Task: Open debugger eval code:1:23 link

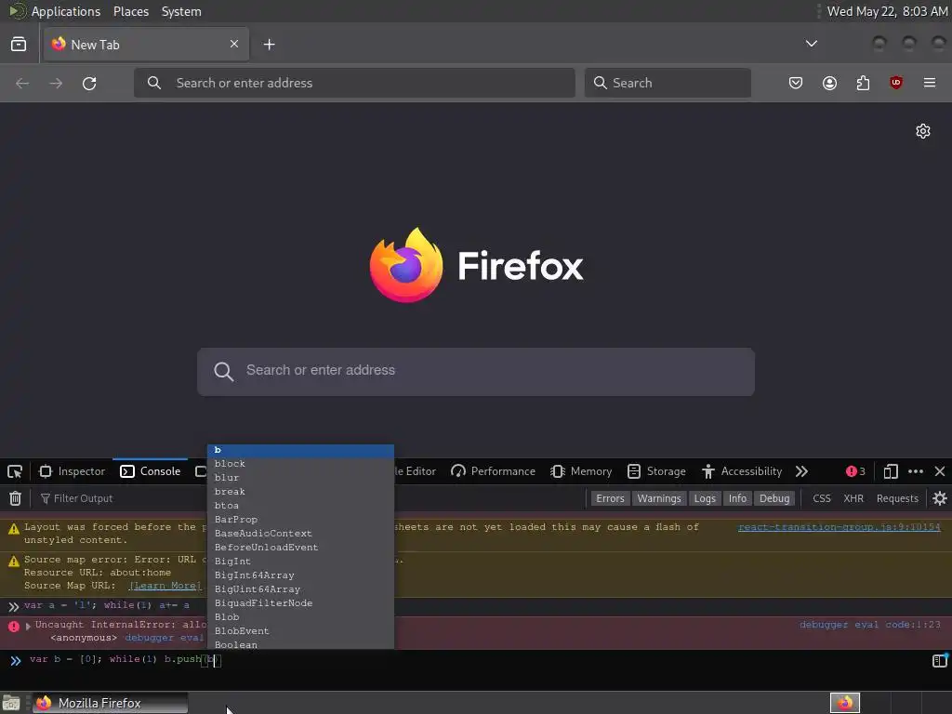Action: point(870,624)
